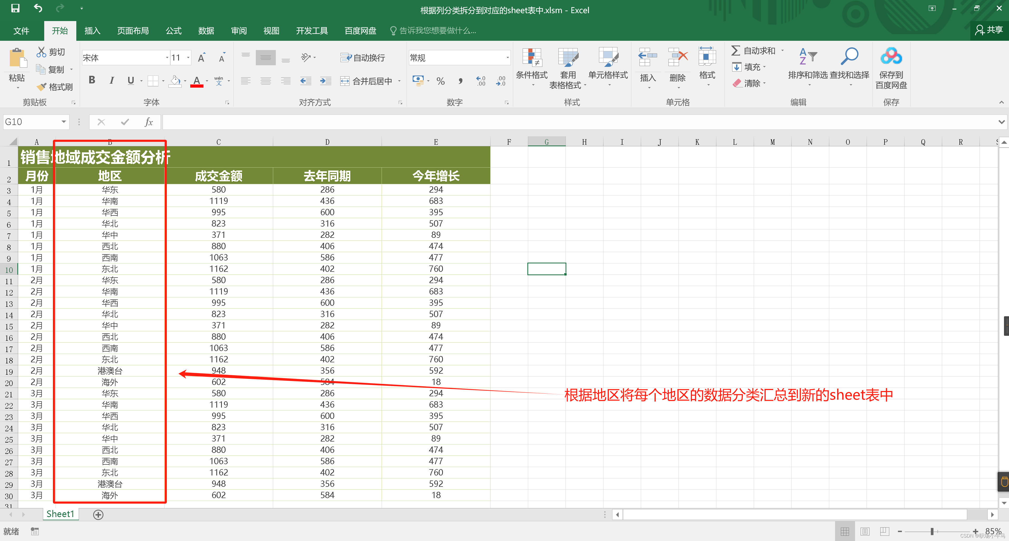Open the font size dropdown

point(188,57)
